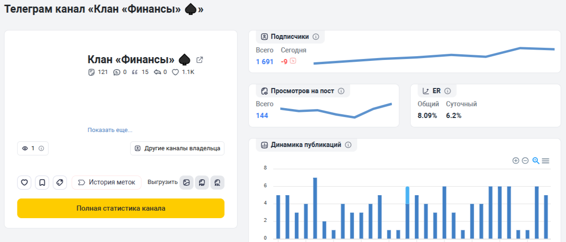
Task: Open info tooltip next to views badge
Action: tap(41, 148)
